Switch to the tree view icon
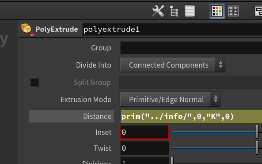 (x=174, y=11)
